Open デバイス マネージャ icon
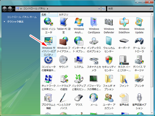The image size is (155, 116). pyautogui.click(x=139, y=60)
